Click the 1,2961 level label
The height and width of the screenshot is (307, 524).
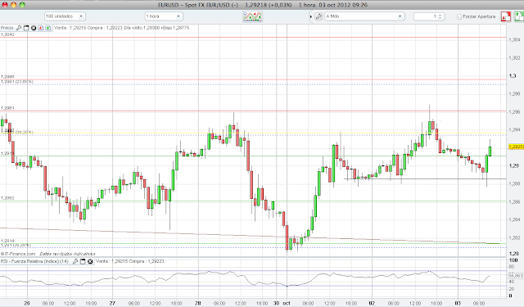(x=7, y=108)
